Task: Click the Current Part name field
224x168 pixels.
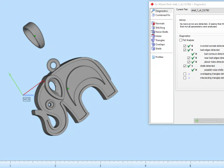Action: pos(207,10)
